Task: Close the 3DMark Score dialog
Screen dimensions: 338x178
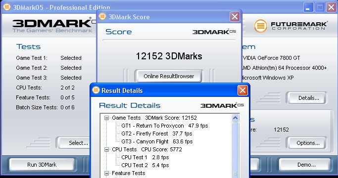Action: (235, 17)
